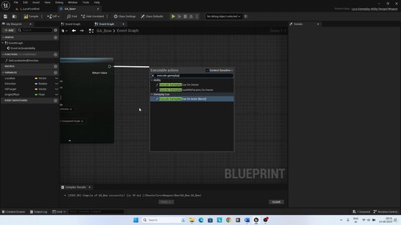Close the GA_Bow asset tab
This screenshot has height=225, width=401.
[x=98, y=9]
